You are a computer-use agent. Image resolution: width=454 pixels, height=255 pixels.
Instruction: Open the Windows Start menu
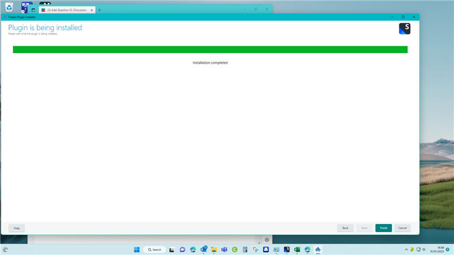pos(137,249)
